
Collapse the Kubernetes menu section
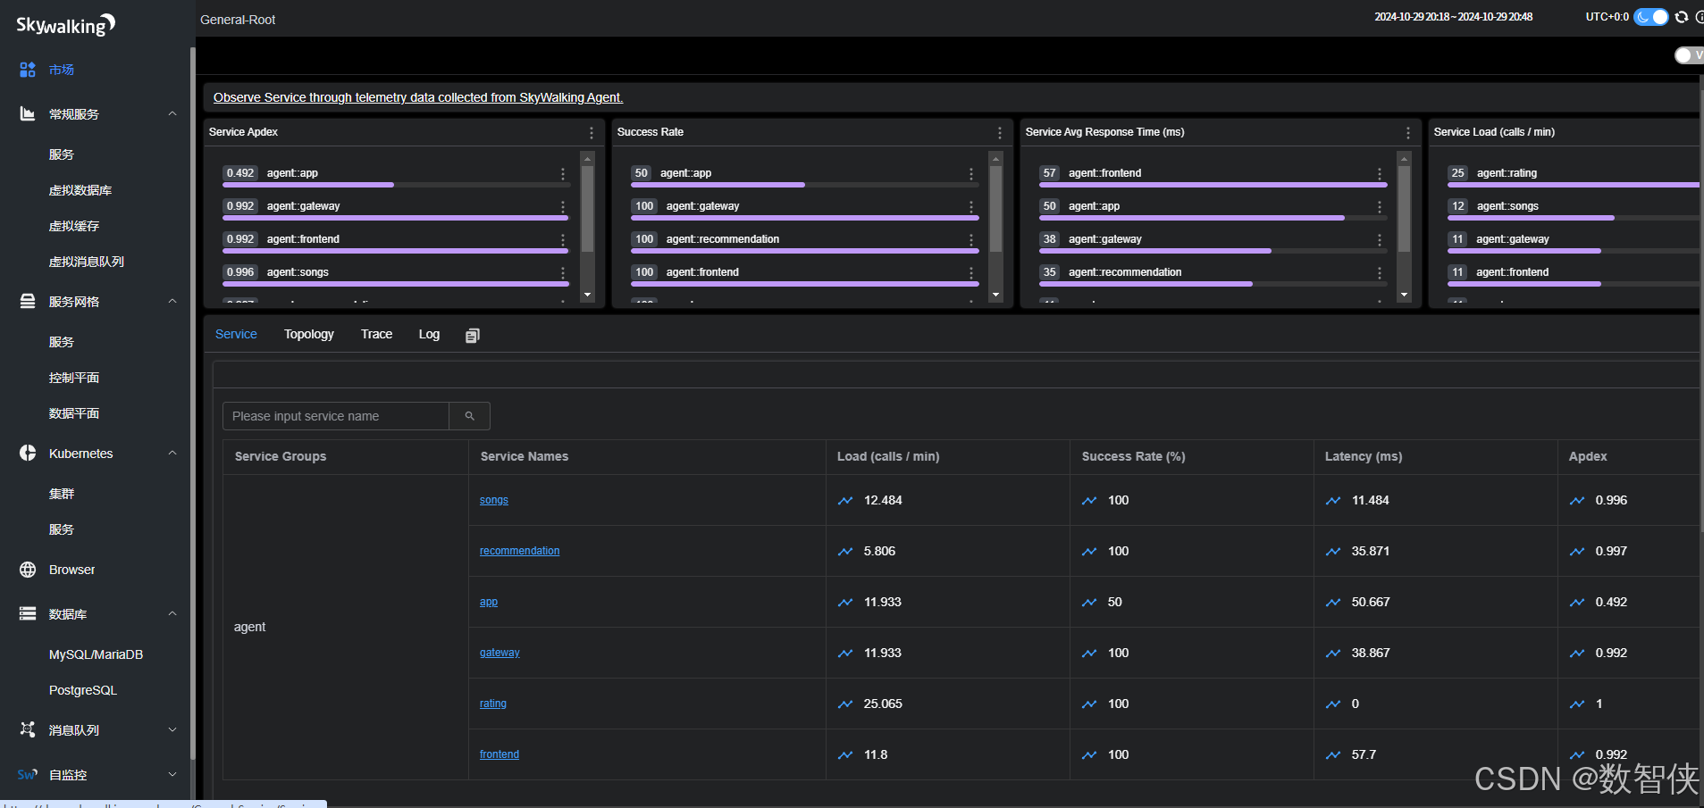(x=172, y=453)
